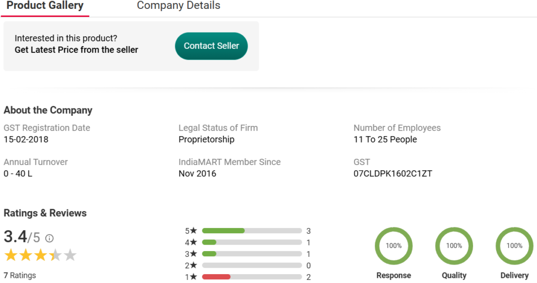Click the Delivery 100% circle indicator
537x283 pixels.
514,246
